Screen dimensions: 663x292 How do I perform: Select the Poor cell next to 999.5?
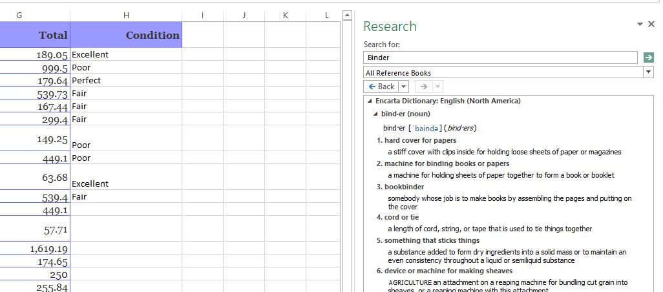pos(126,67)
